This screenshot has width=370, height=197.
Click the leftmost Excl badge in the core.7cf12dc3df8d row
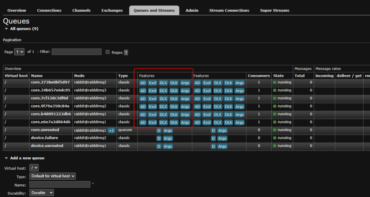(x=152, y=98)
